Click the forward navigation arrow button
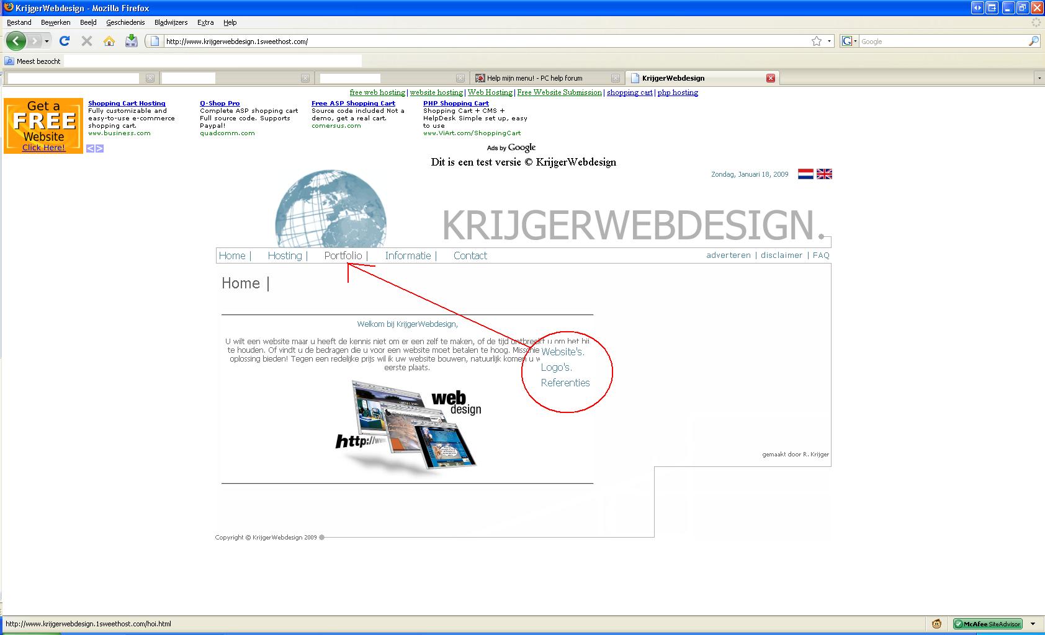The image size is (1045, 635). 35,41
